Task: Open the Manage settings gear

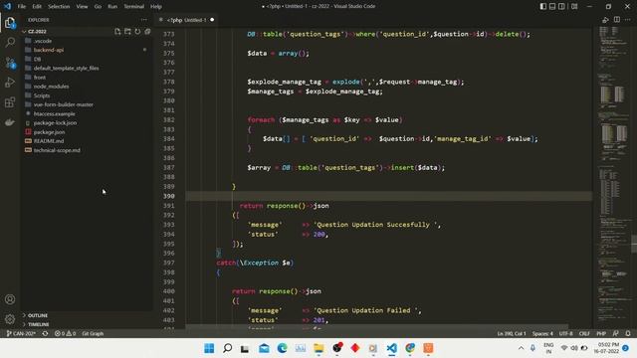Action: point(10,319)
